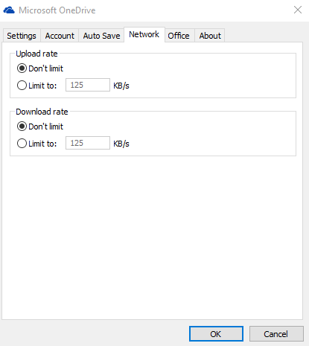
Task: Click the Microsoft OneDrive window title text
Action: 57,10
